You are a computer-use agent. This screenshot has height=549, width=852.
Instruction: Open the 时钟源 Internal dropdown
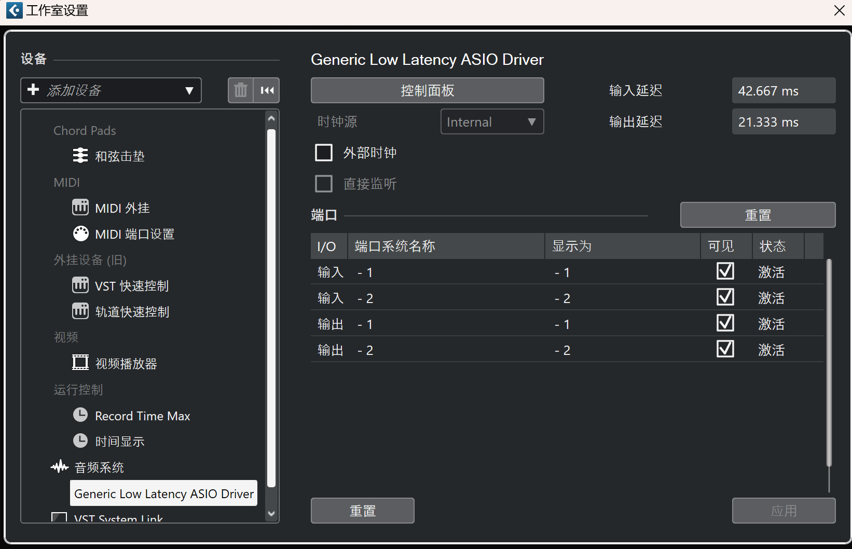click(491, 121)
